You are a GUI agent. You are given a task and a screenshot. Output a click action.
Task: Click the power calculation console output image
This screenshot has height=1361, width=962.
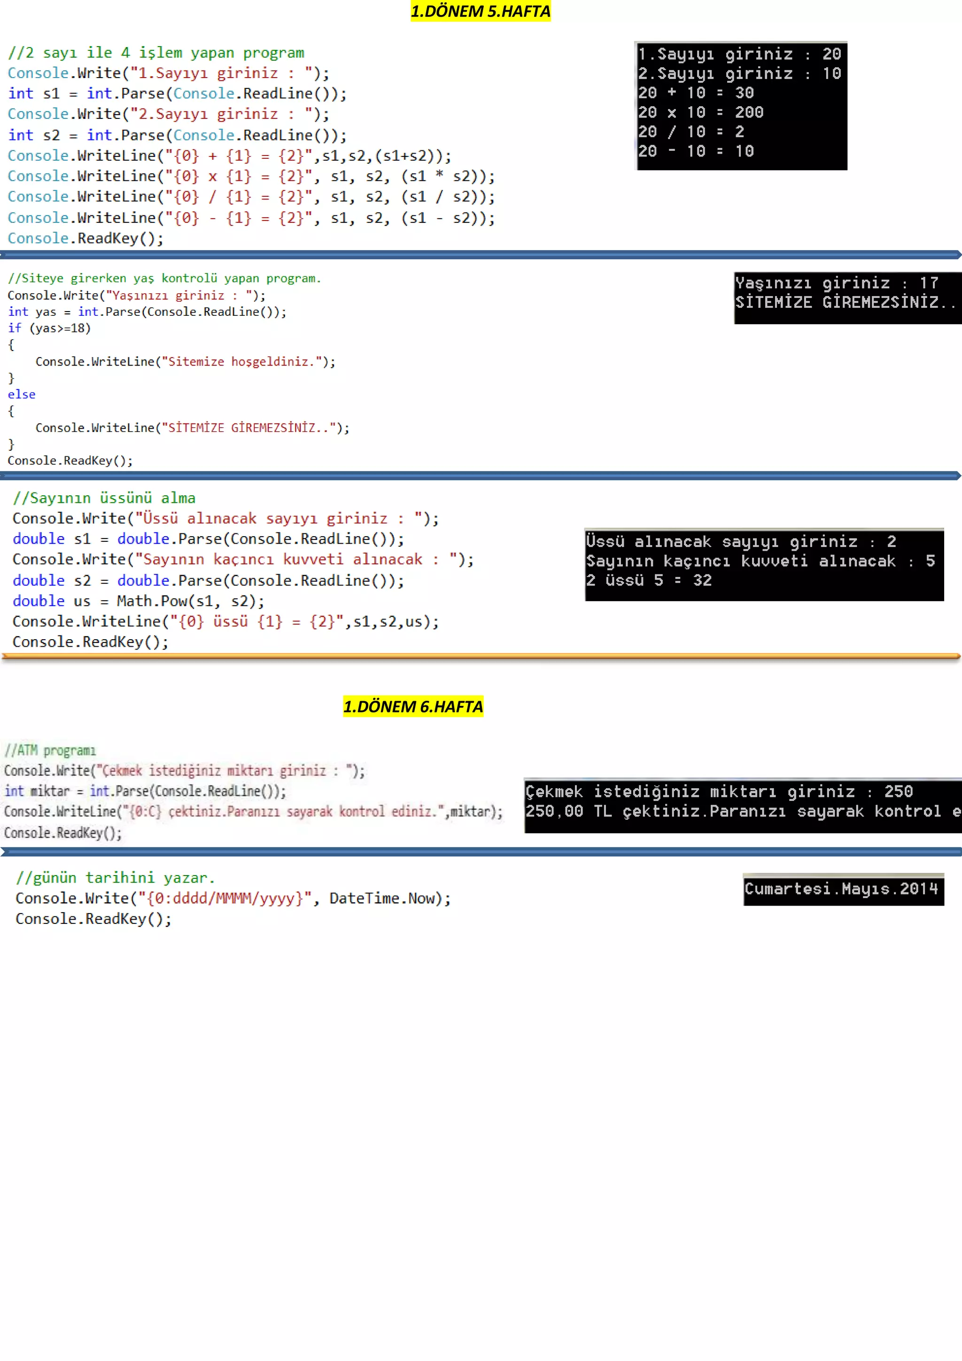764,564
